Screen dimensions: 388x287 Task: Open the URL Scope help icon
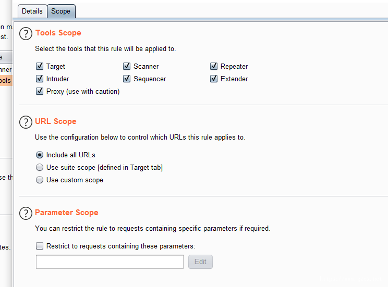click(x=26, y=122)
